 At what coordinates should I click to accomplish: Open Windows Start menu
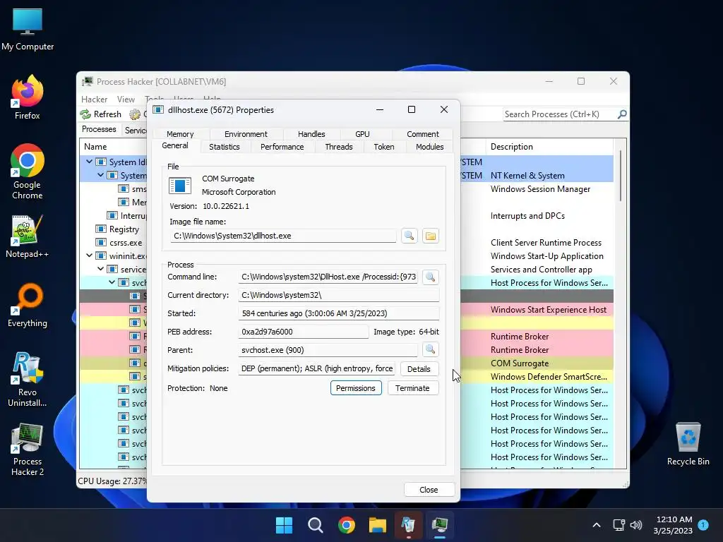284,525
